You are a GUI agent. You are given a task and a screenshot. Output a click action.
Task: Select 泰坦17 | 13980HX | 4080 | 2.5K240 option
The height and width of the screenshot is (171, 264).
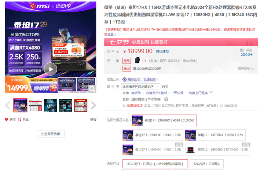click(164, 120)
